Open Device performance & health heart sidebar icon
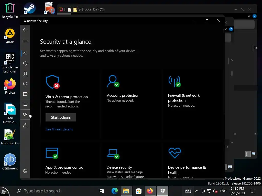Viewport: 262px width, 196px height. tap(25, 115)
